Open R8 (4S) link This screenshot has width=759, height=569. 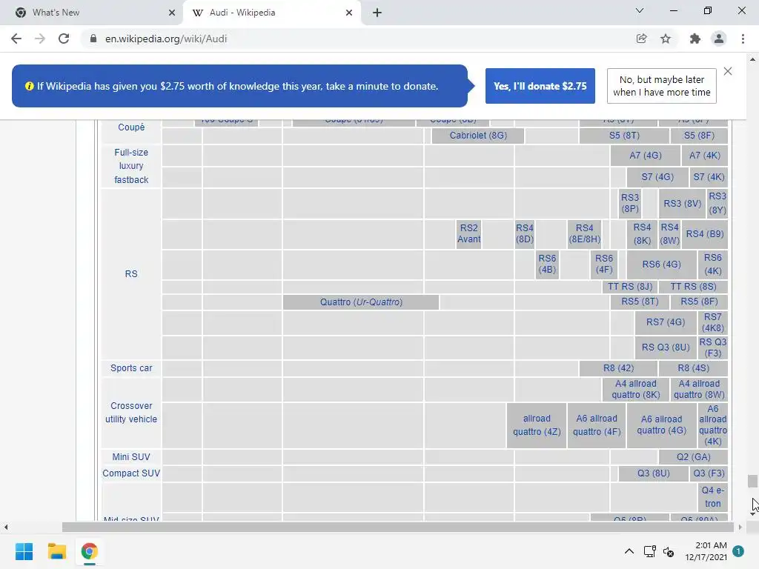click(x=694, y=368)
